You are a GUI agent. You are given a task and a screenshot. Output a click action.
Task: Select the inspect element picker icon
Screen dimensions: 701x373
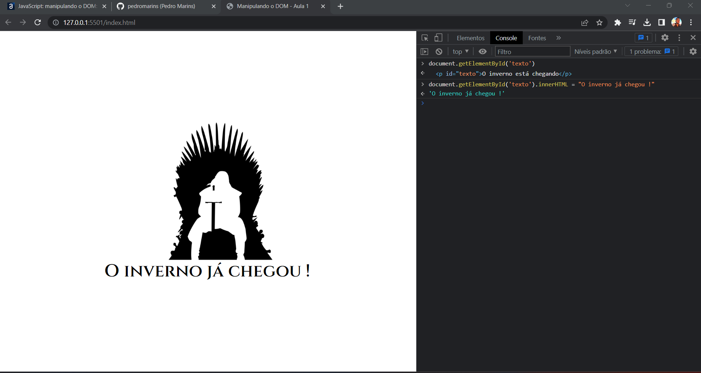coord(425,38)
